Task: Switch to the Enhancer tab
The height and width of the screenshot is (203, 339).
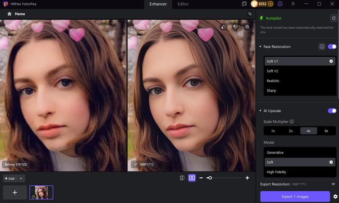Action: pyautogui.click(x=158, y=4)
